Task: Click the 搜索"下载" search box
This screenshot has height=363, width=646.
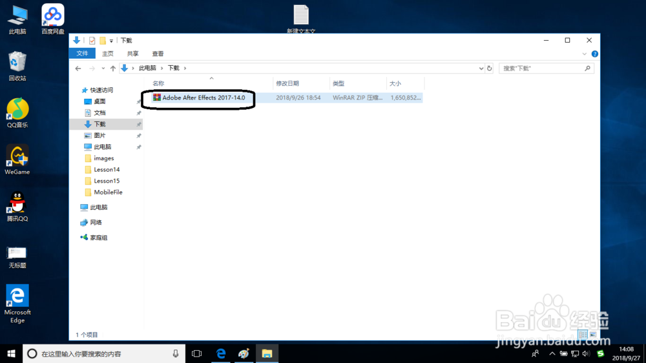Action: coord(547,68)
